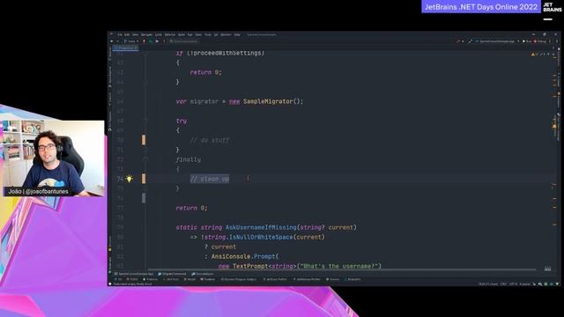
Task: Open the dotTrace Profiler tool window
Action: tap(275, 279)
